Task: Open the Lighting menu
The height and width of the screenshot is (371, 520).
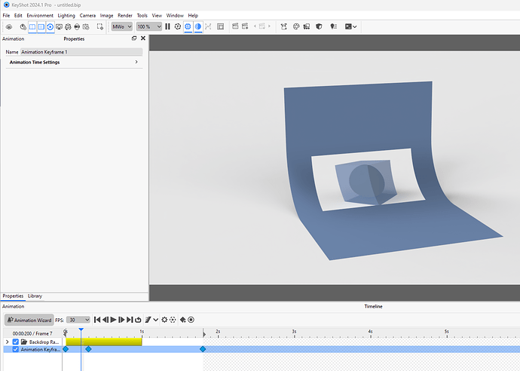Action: (66, 16)
